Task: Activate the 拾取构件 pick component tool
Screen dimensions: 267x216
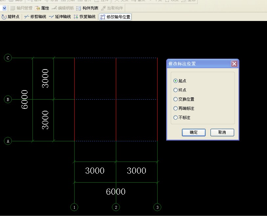Action: point(112,8)
